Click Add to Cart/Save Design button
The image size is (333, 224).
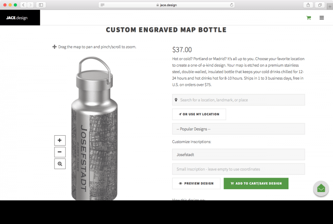[256, 183]
